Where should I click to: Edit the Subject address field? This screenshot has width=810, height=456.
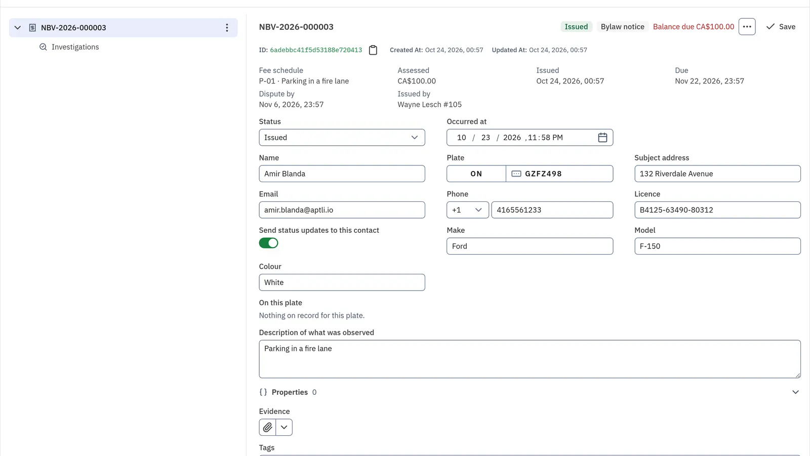tap(717, 174)
